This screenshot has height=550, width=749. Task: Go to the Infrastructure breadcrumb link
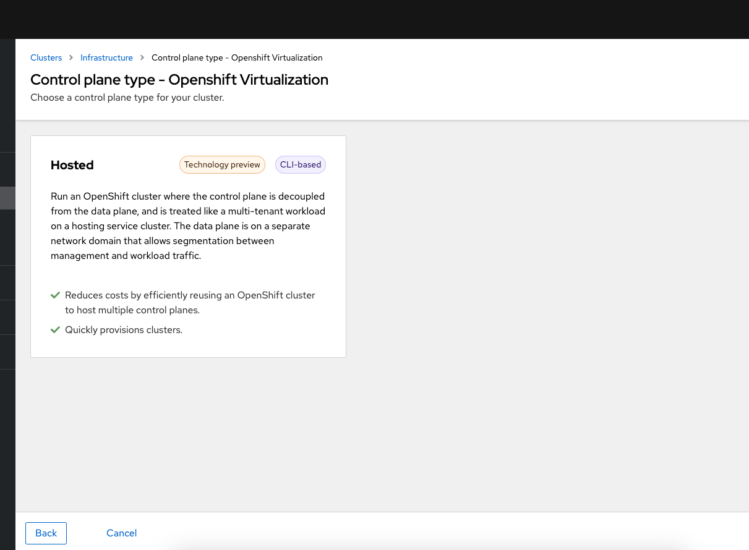[106, 57]
